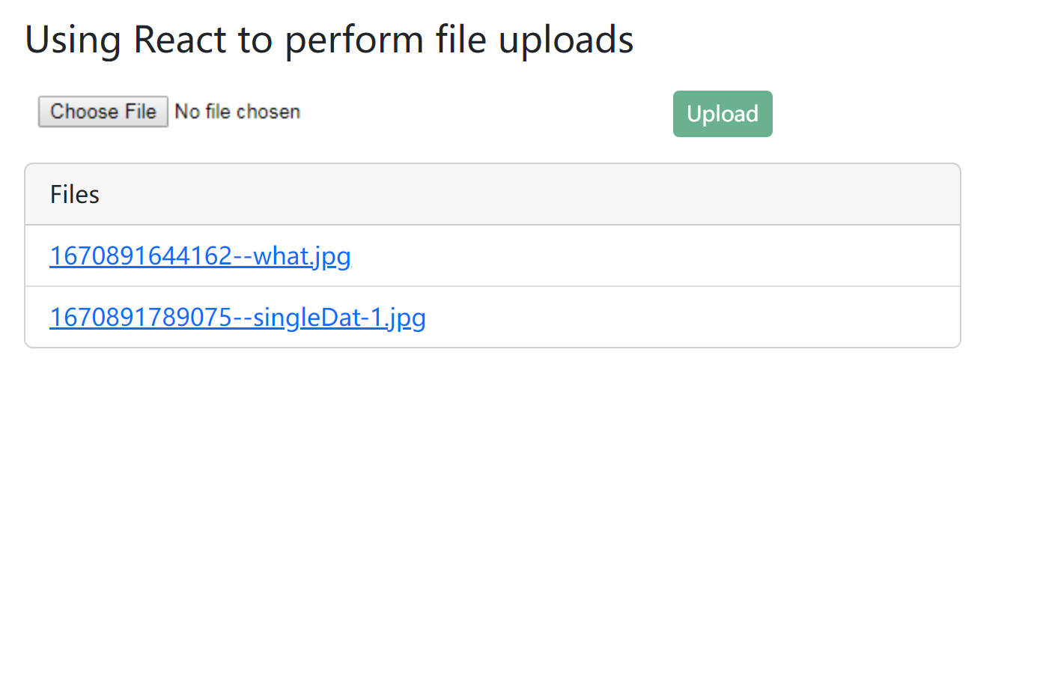Click the 1670891789075 timestamp prefix
This screenshot has width=1043, height=678.
(x=141, y=318)
